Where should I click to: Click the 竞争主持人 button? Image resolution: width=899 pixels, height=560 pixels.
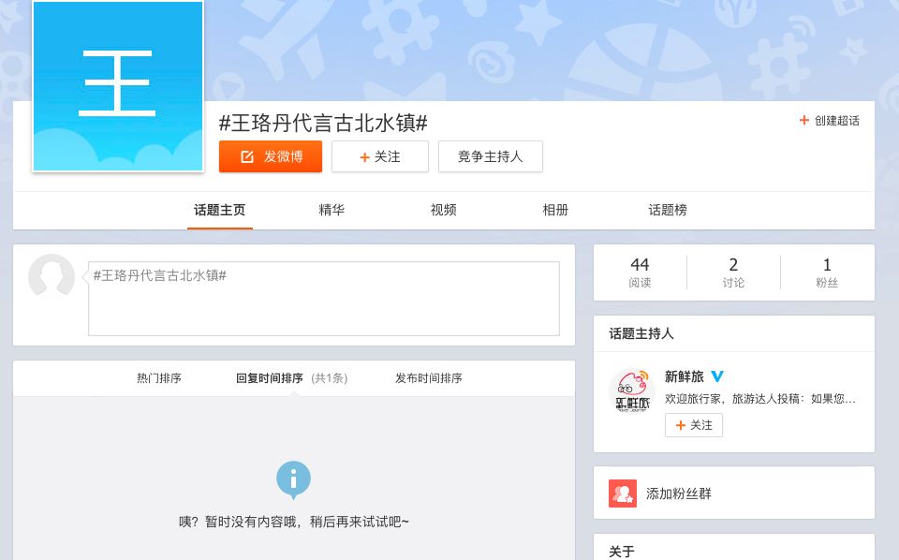click(x=490, y=156)
